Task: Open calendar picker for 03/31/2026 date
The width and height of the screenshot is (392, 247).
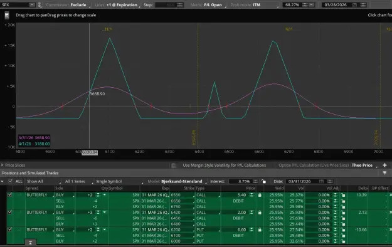Action: (322, 181)
